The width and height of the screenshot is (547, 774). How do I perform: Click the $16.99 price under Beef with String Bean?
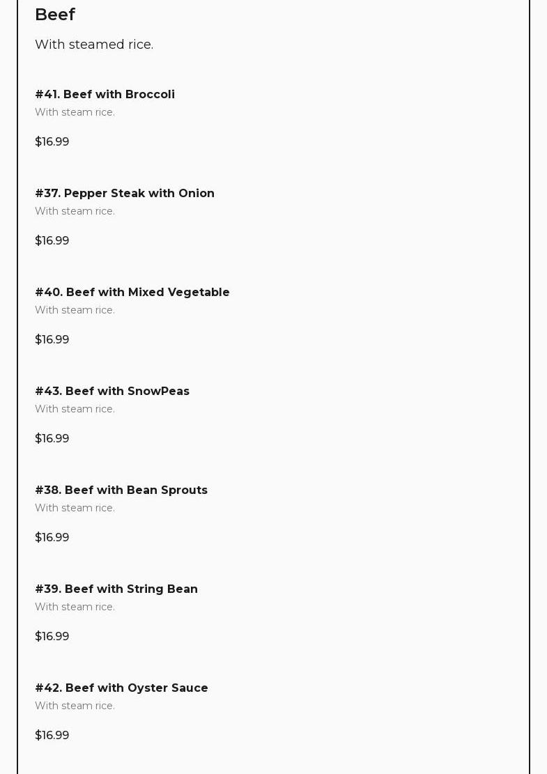[52, 636]
